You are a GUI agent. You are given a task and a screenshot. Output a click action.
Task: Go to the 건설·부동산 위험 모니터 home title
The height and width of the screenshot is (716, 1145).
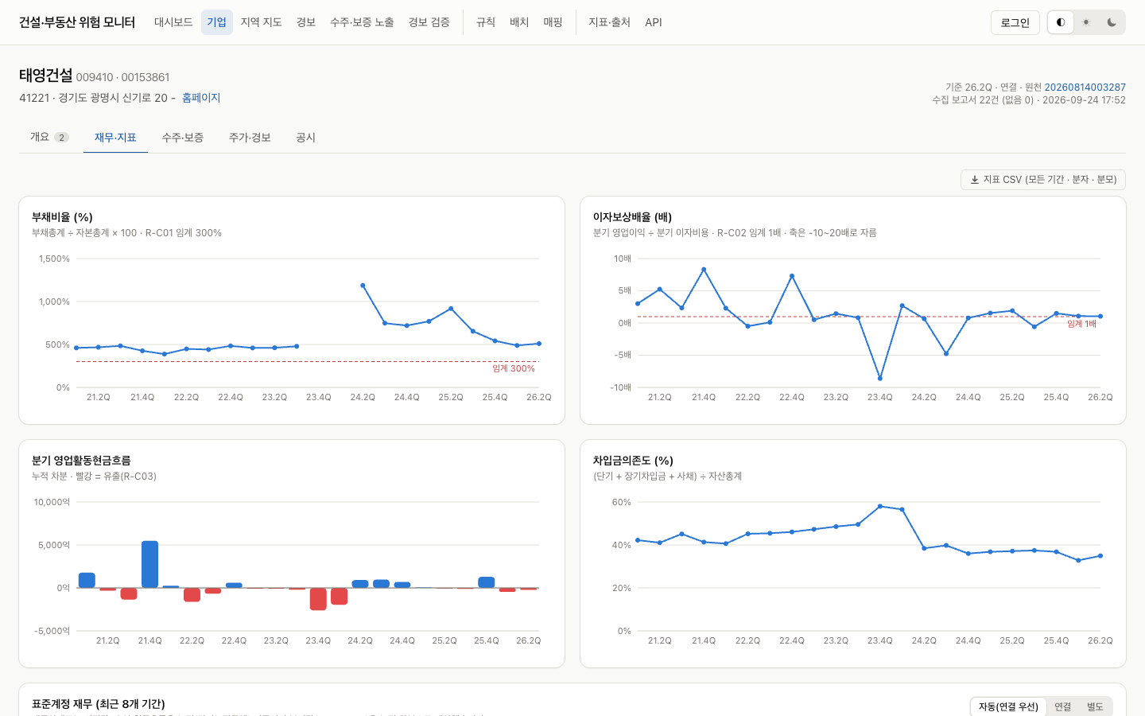click(x=77, y=22)
